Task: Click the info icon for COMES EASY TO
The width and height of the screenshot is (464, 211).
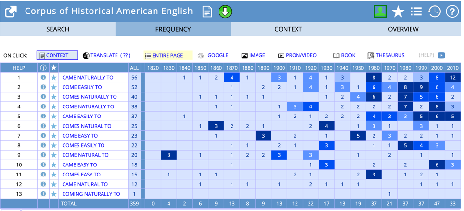Action: click(x=43, y=175)
